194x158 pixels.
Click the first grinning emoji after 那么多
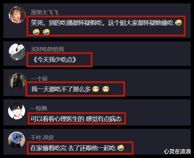click(x=95, y=89)
